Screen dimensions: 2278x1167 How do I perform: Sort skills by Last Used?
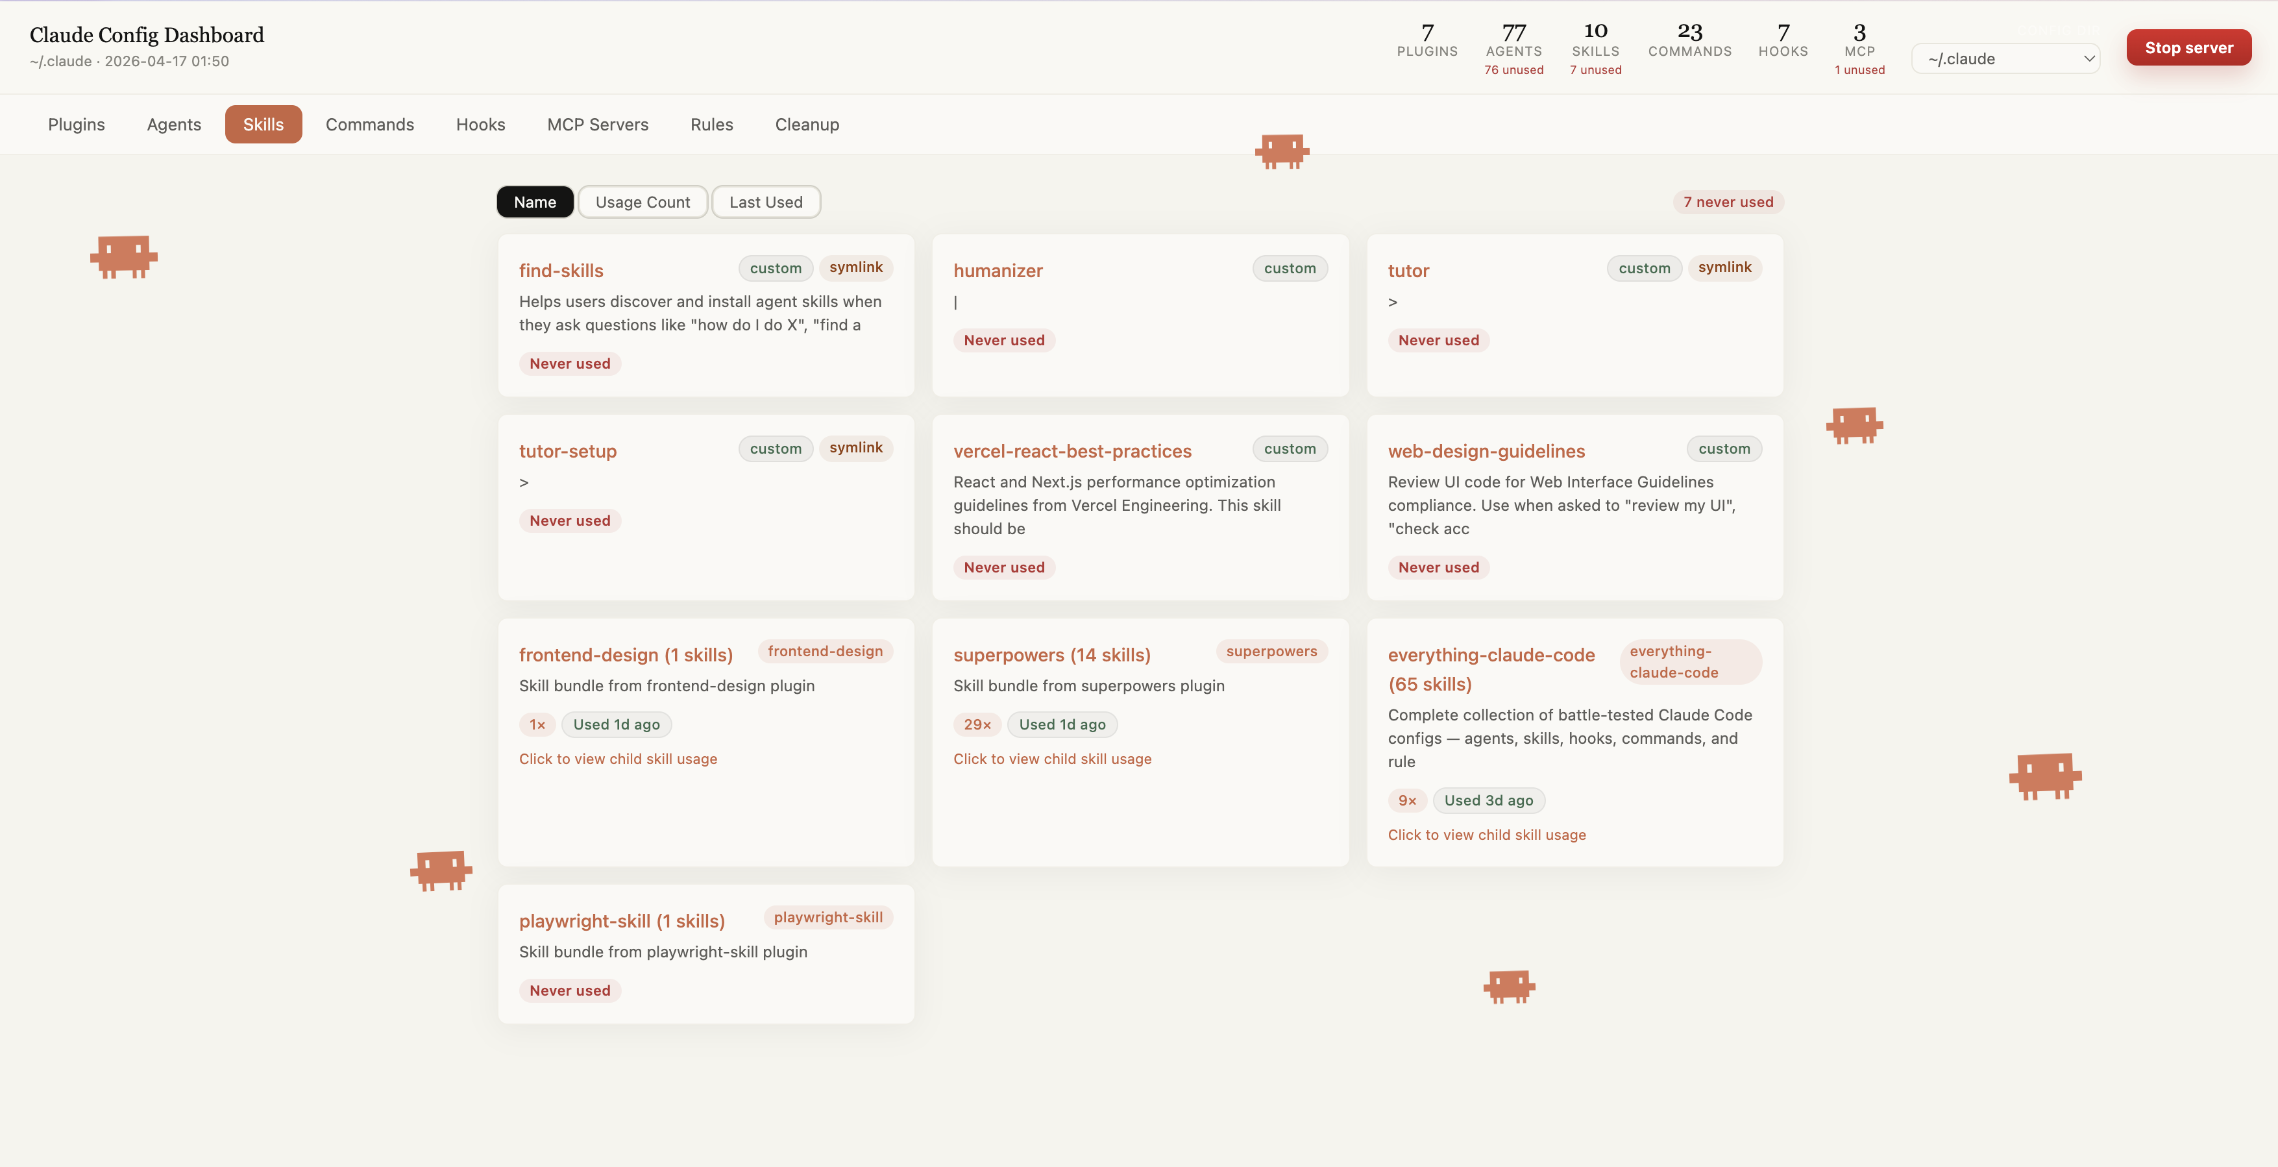(766, 202)
